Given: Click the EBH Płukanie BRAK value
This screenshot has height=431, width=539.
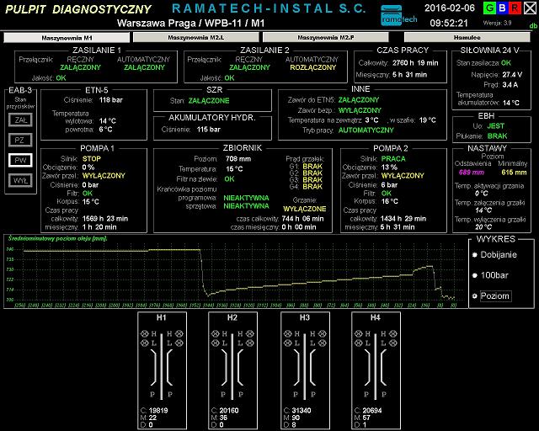Looking at the screenshot, I should pos(498,136).
